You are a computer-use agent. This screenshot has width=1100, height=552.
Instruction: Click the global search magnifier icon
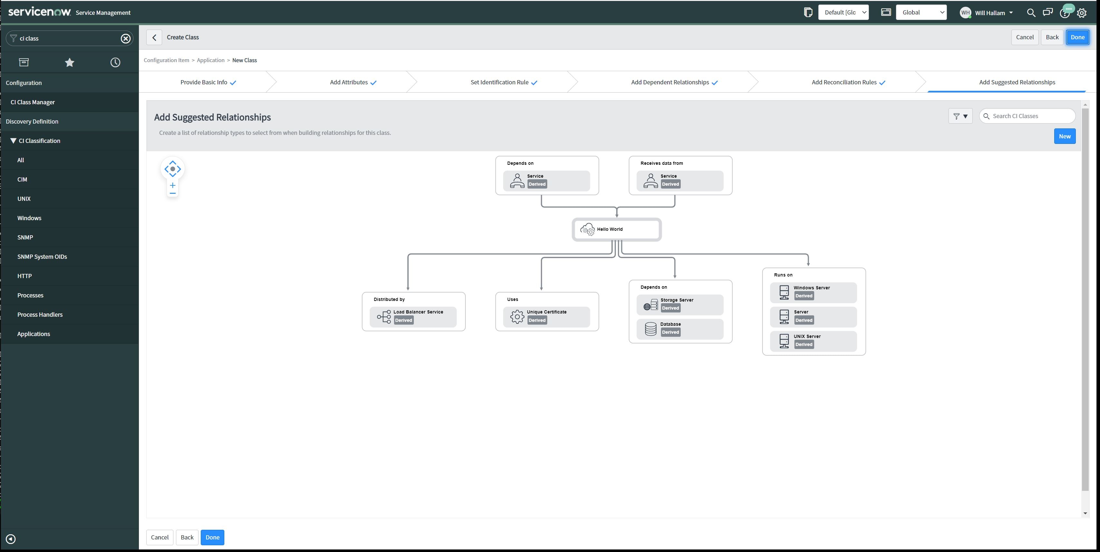coord(1031,13)
